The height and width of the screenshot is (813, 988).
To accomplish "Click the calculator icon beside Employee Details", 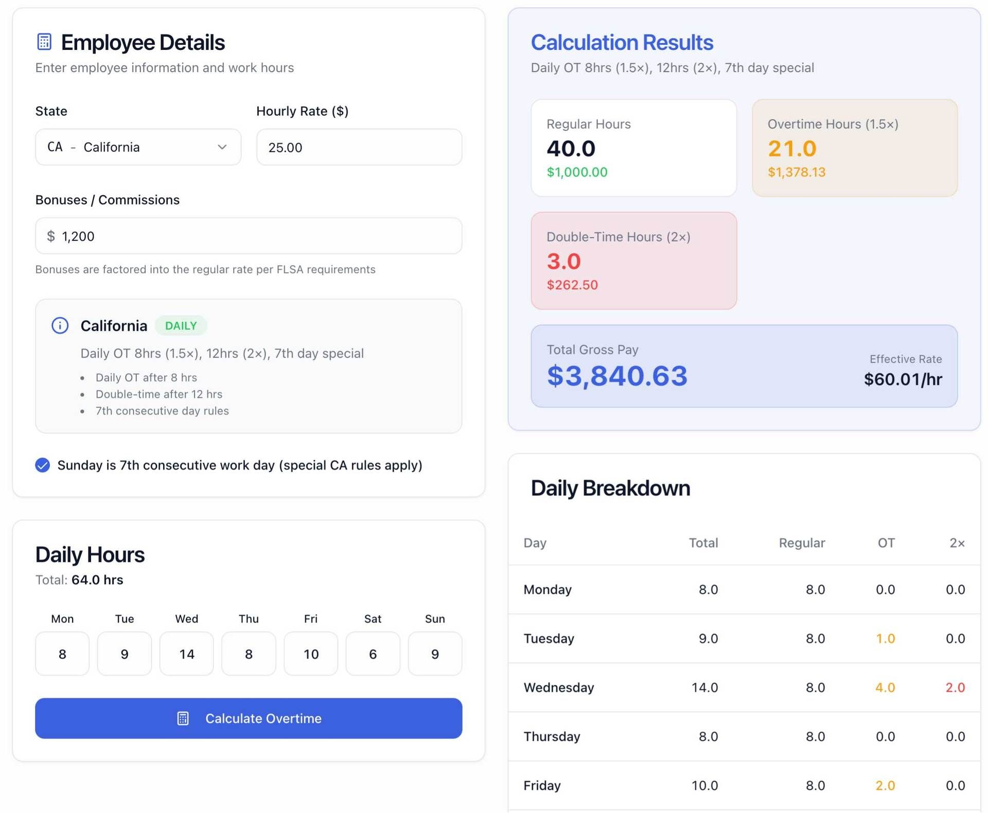I will tap(44, 42).
